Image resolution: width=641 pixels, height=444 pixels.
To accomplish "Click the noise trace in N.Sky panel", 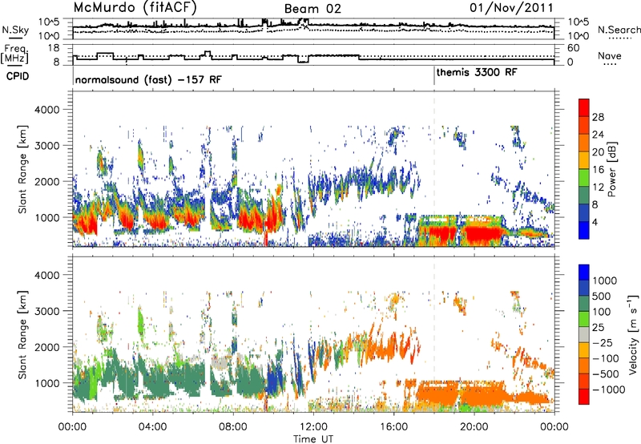I will point(313,26).
